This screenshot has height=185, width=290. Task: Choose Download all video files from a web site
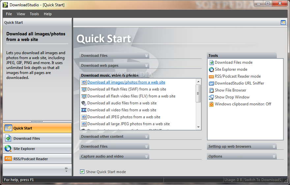122,110
